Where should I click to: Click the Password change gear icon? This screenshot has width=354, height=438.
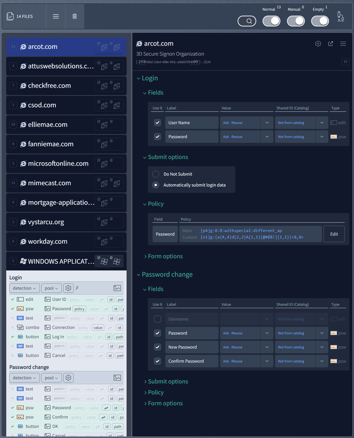[x=68, y=378]
